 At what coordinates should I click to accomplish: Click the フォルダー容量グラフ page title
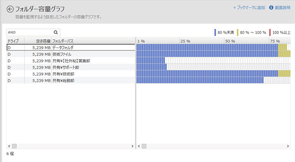[x=40, y=9]
